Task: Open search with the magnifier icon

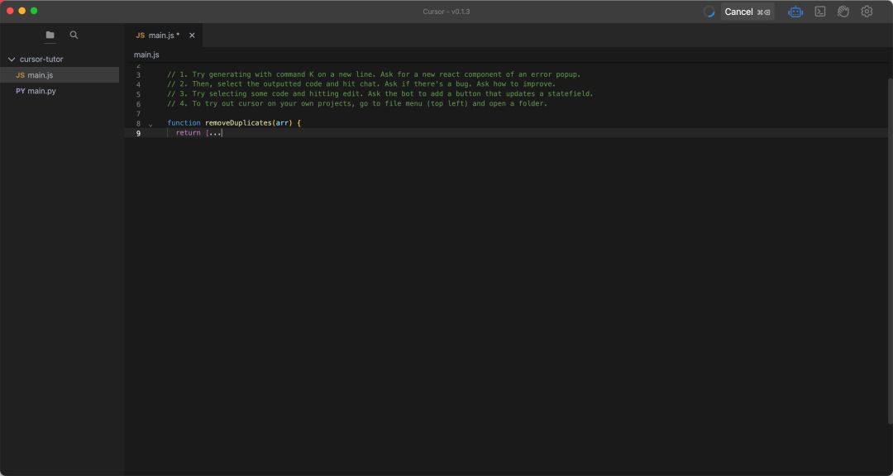Action: pos(74,36)
